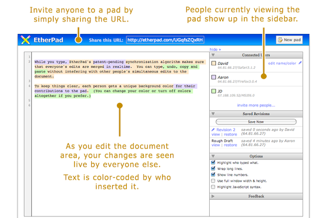Click Aaron's name in Connected Users
Screen dimensions: 334x218
pyautogui.click(x=223, y=77)
